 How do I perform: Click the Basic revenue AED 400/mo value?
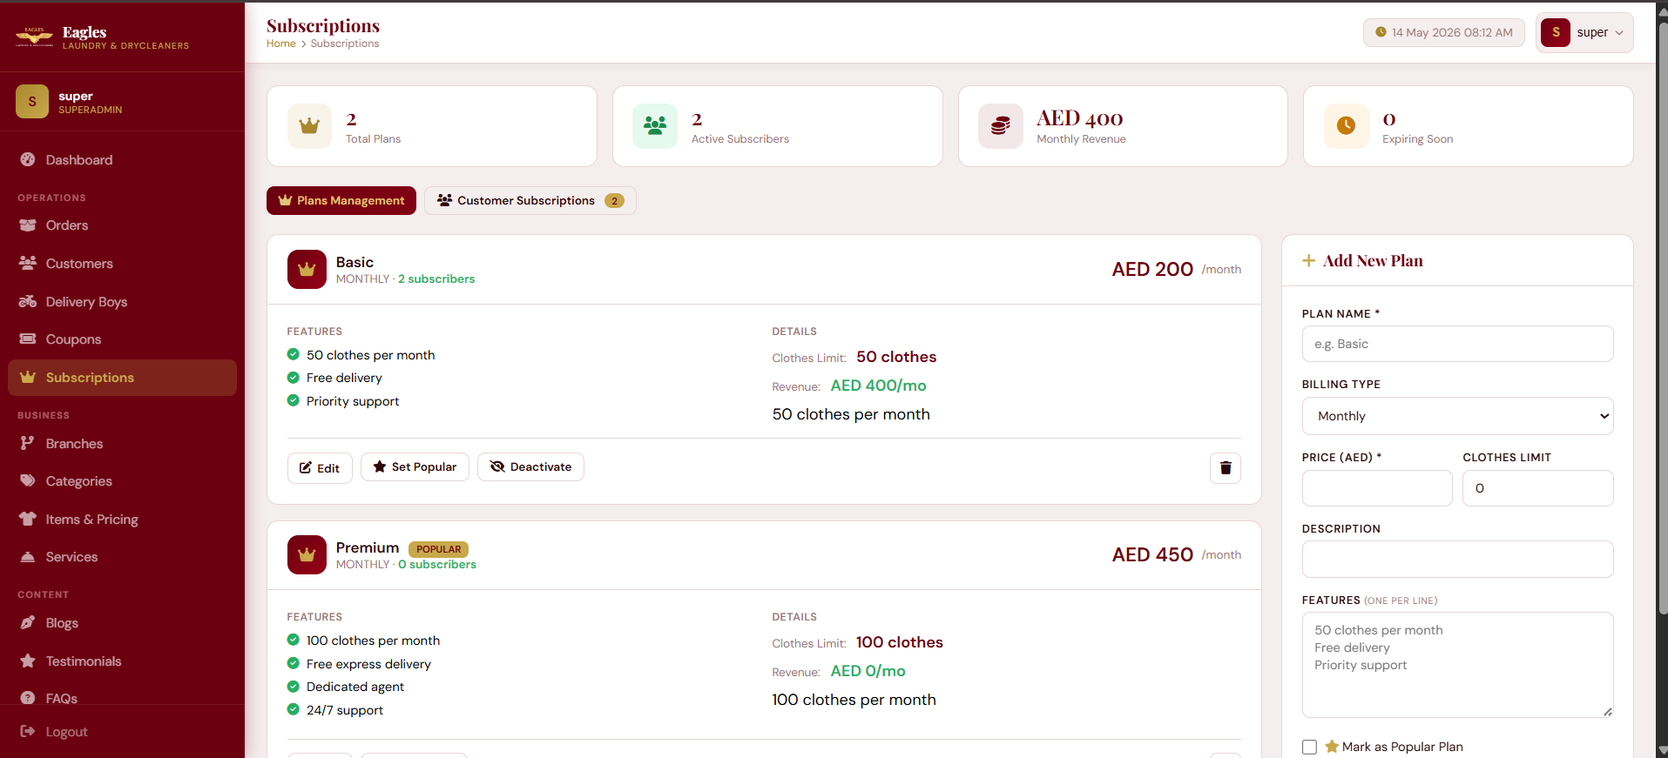878,386
